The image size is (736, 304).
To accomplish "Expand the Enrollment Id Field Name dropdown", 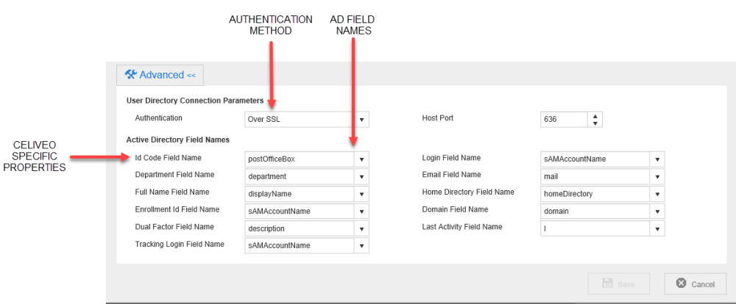I will [x=361, y=211].
